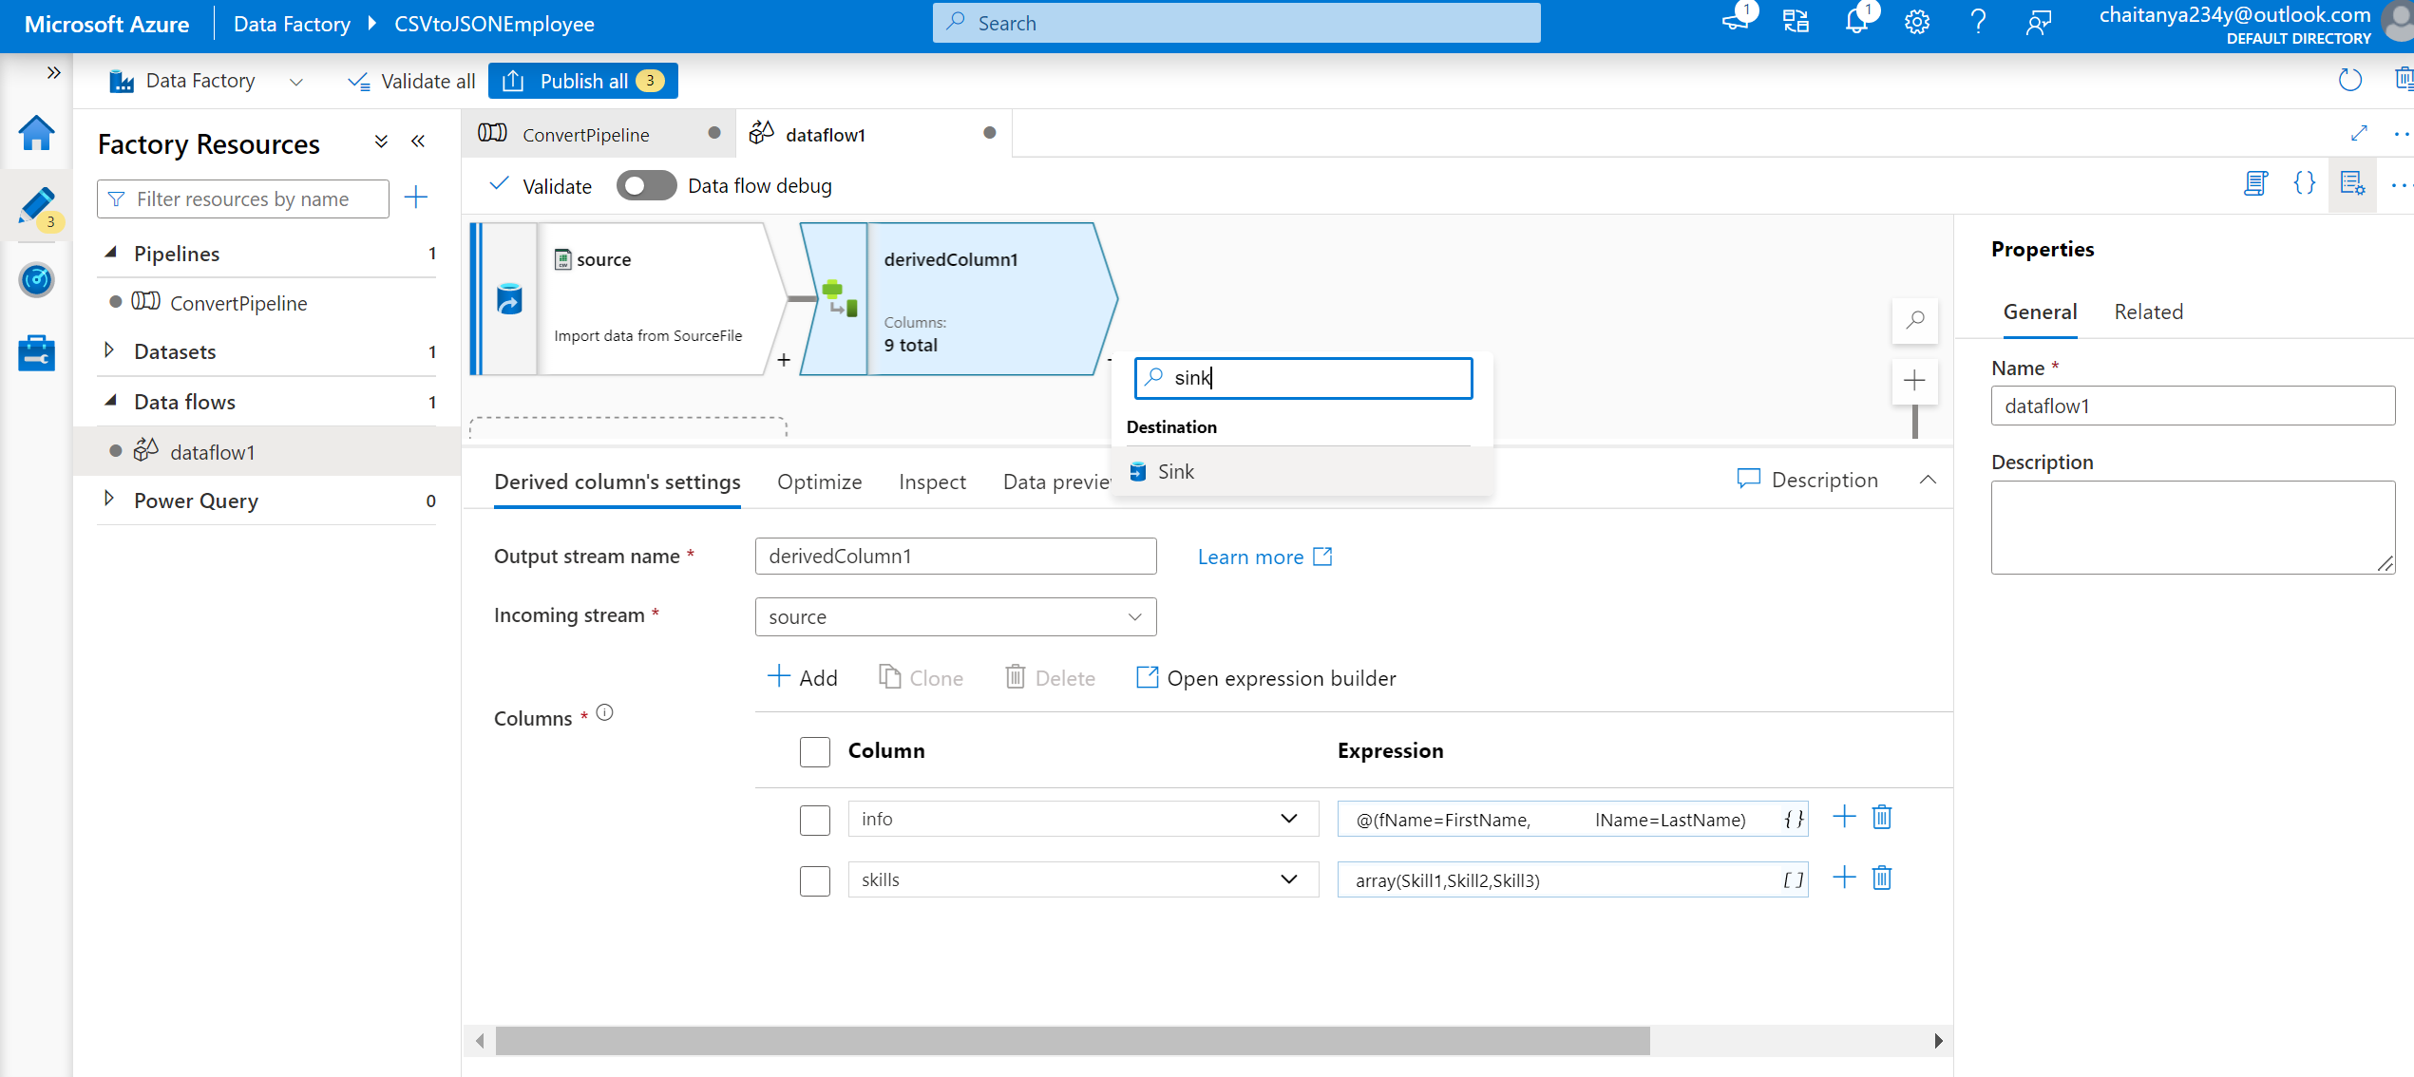
Task: Click the Cloud Shell announcements icon
Action: 1735,22
